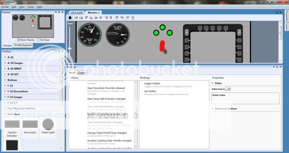The width and height of the screenshot is (289, 153).
Task: Click the align top edges icon
Action: click(86, 18)
